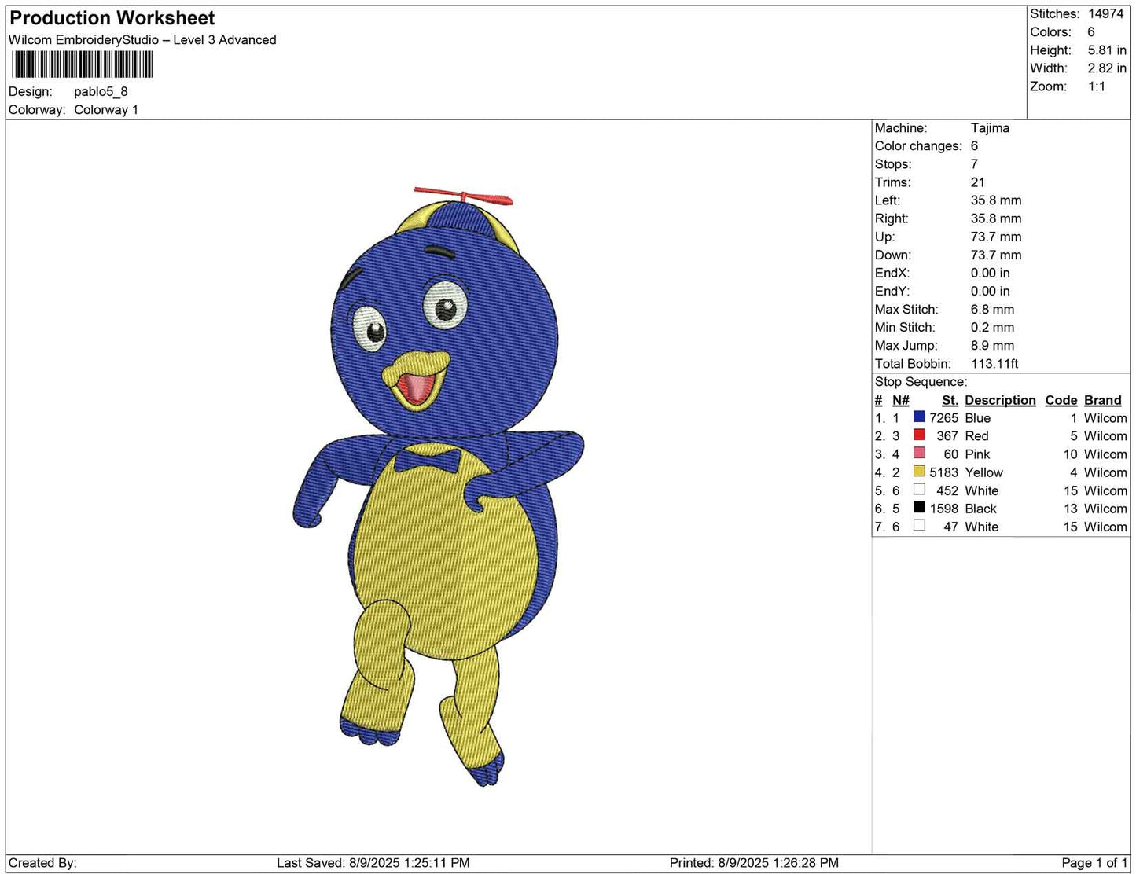Click the 'Stop Sequence:' heading

pyautogui.click(x=921, y=382)
